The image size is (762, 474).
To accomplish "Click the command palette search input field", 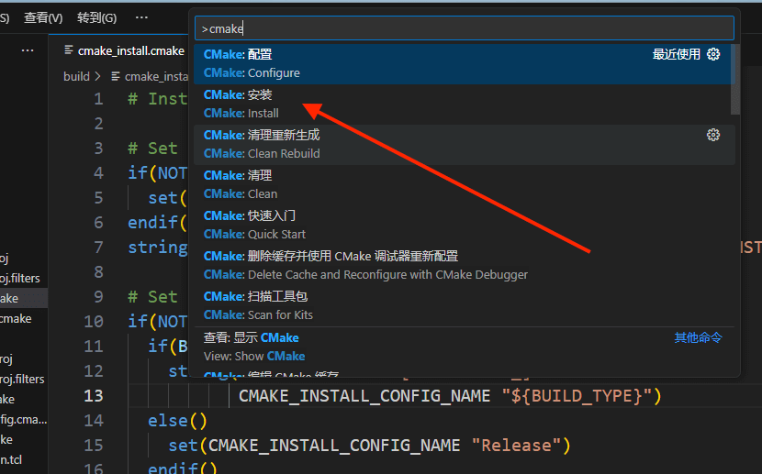I will (464, 28).
